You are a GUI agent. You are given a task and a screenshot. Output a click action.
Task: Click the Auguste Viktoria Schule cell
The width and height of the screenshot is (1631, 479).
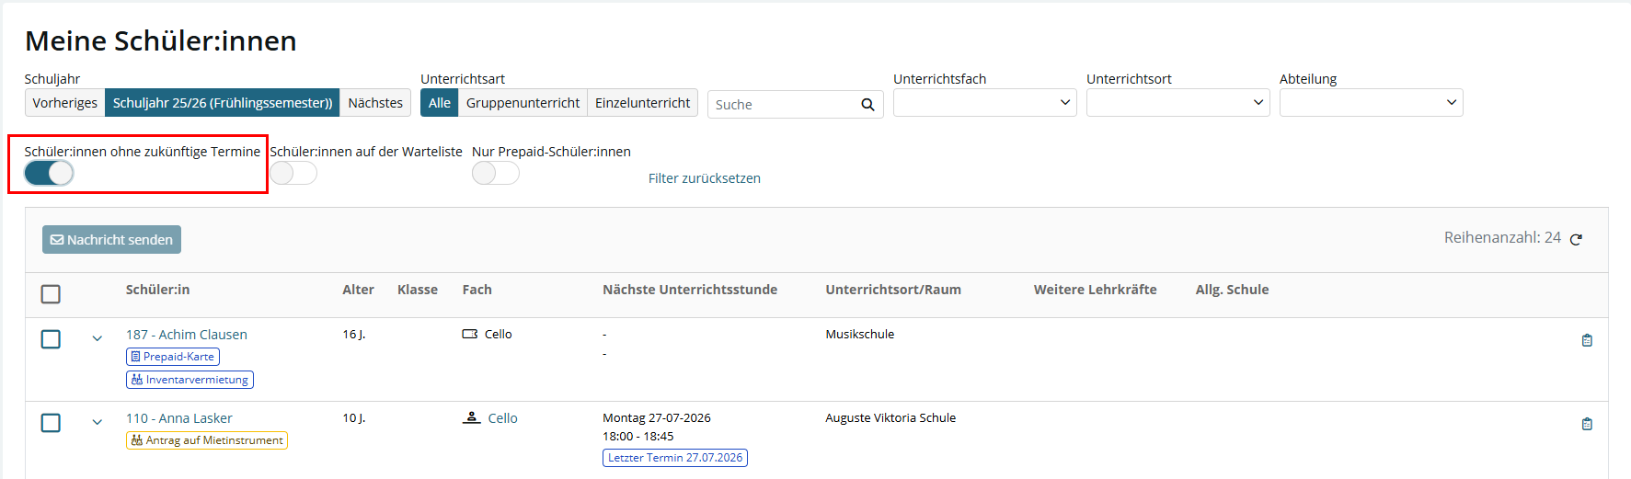890,417
